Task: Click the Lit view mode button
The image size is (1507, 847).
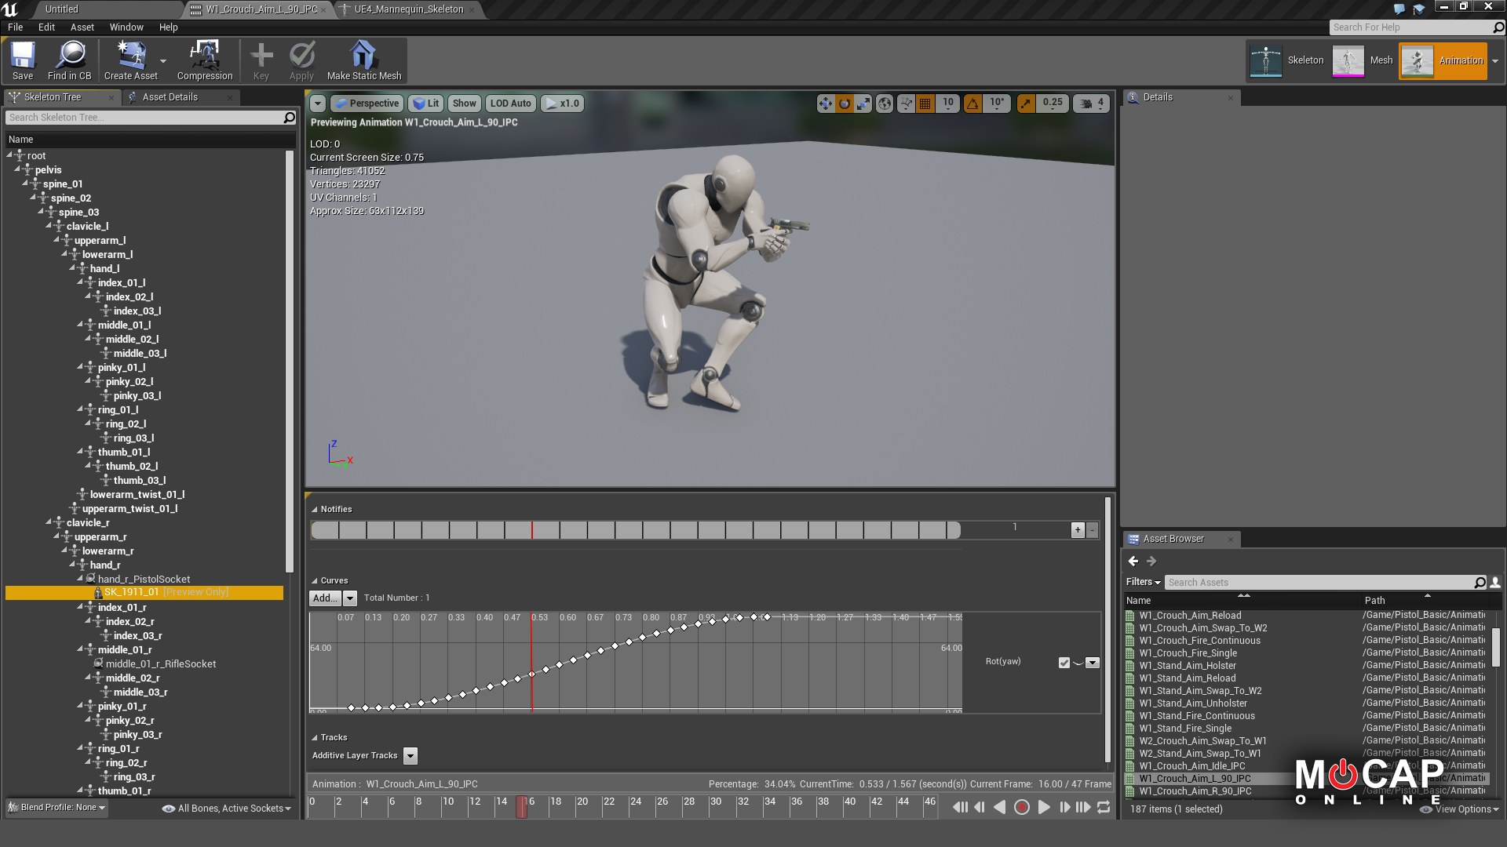Action: pos(425,104)
